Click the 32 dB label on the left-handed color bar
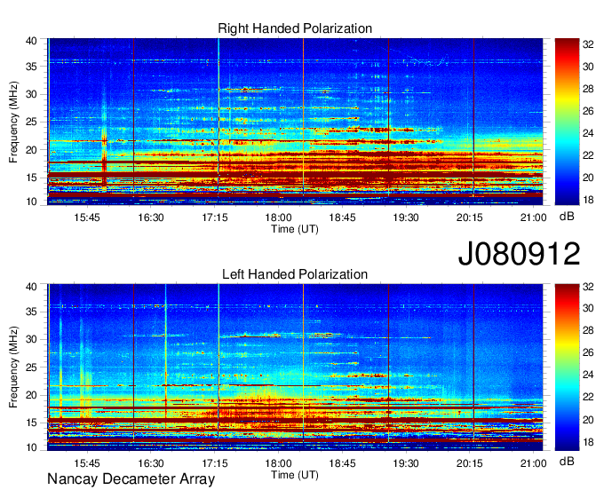The height and width of the screenshot is (490, 604). coord(588,287)
